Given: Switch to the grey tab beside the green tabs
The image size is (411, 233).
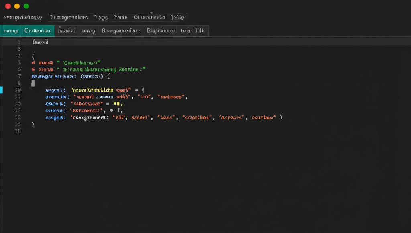Looking at the screenshot, I should point(66,31).
